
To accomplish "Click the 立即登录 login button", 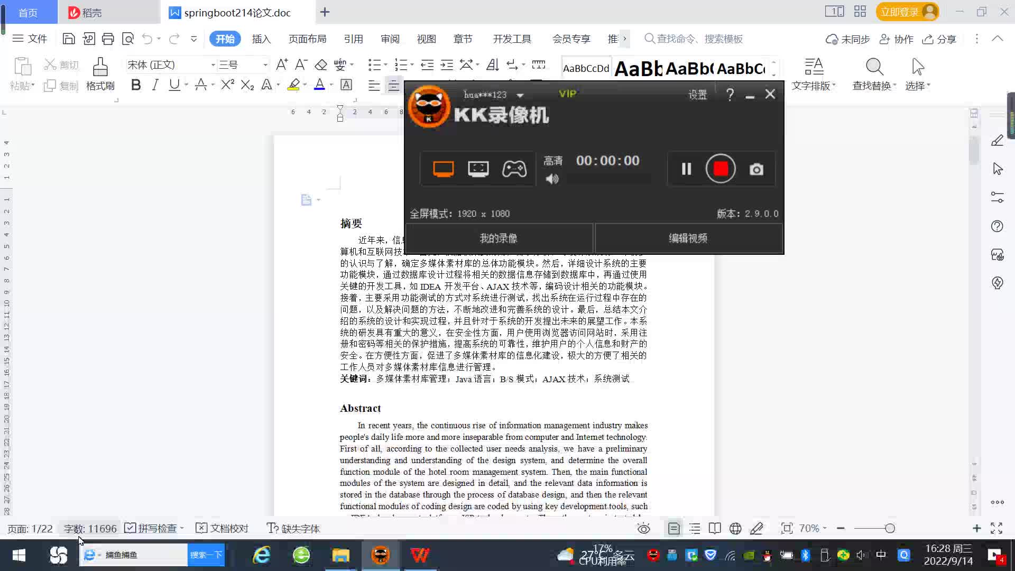I will click(907, 12).
